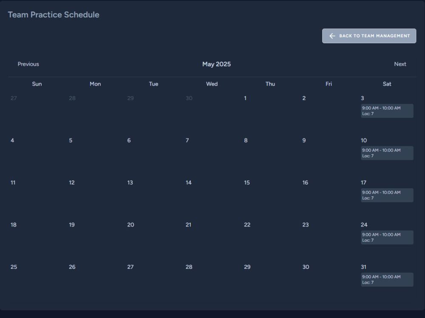425x318 pixels.
Task: Open practice event on May 10
Action: pyautogui.click(x=387, y=153)
